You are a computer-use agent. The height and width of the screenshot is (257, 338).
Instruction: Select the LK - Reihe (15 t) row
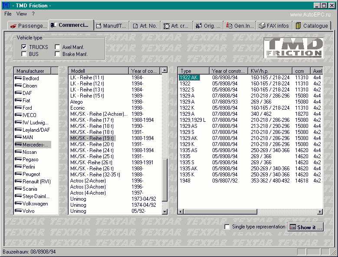coord(115,96)
